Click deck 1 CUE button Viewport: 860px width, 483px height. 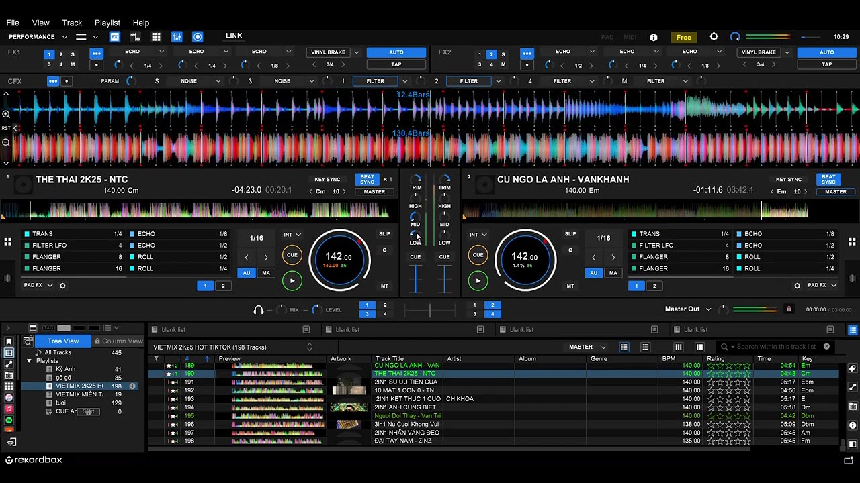click(292, 255)
